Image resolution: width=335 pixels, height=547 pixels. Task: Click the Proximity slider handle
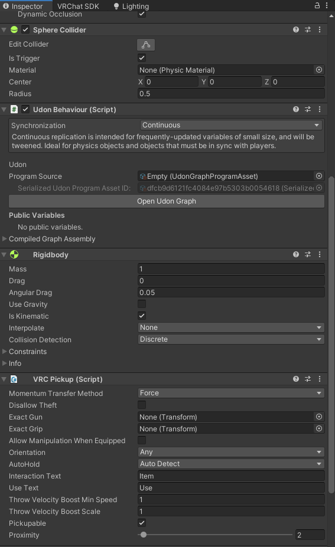point(143,535)
